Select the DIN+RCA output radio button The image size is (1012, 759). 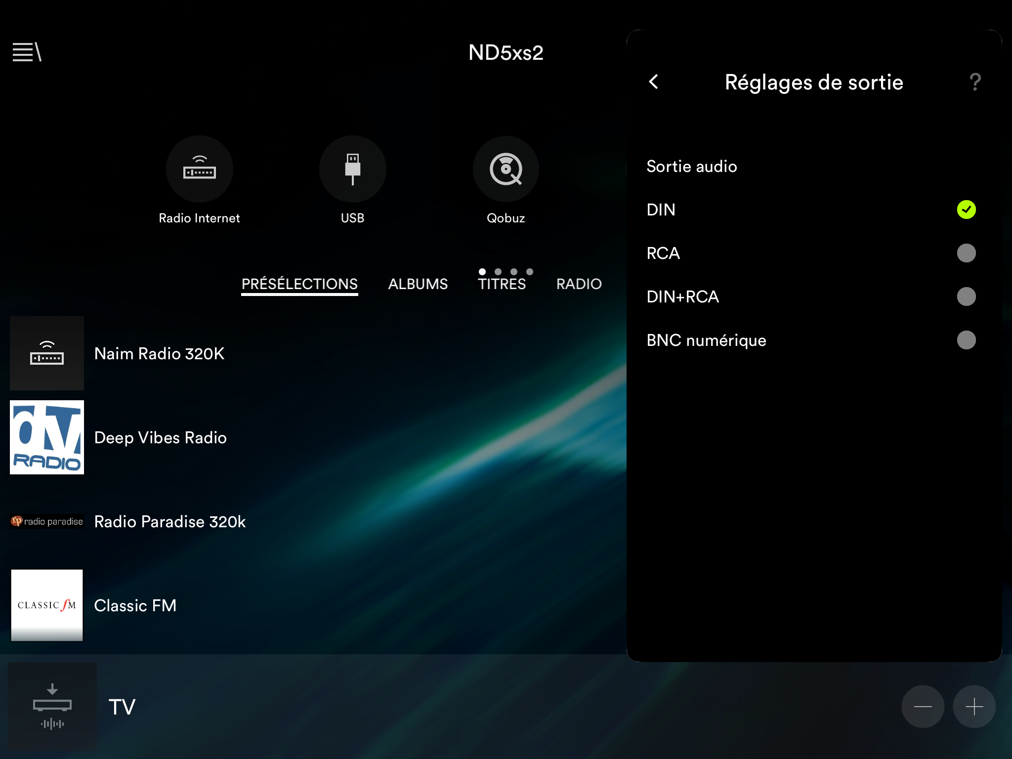(966, 296)
